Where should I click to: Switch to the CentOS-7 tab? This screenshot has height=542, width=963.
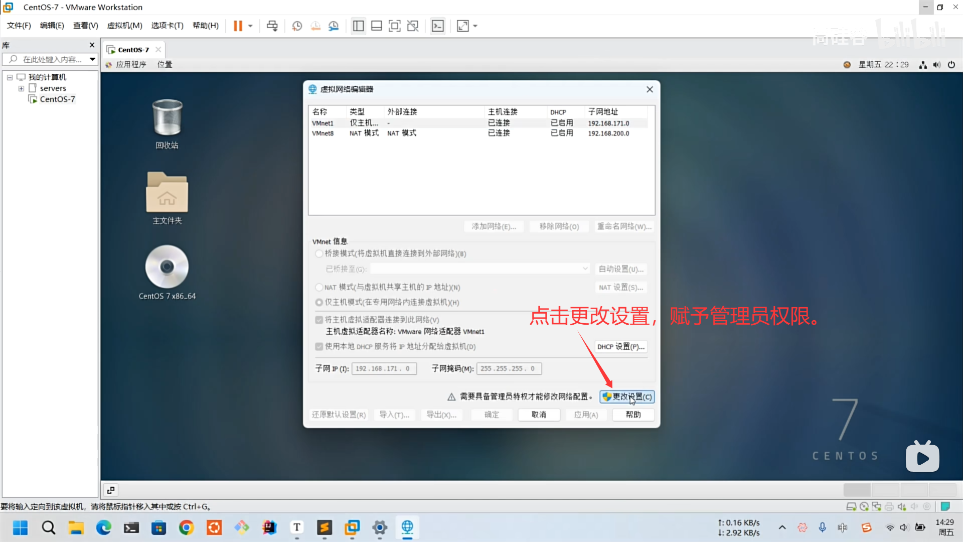133,50
